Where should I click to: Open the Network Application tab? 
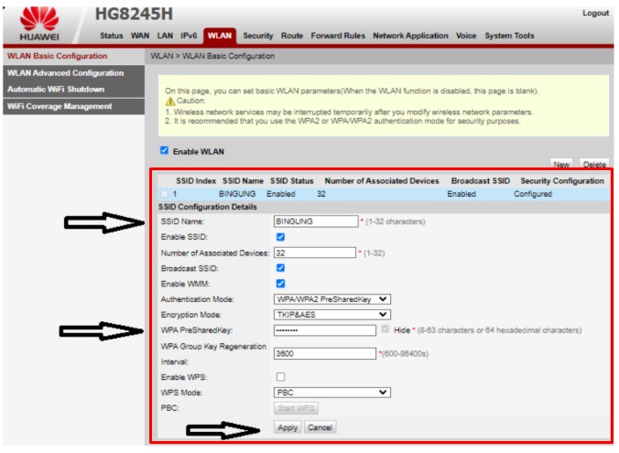pyautogui.click(x=410, y=36)
